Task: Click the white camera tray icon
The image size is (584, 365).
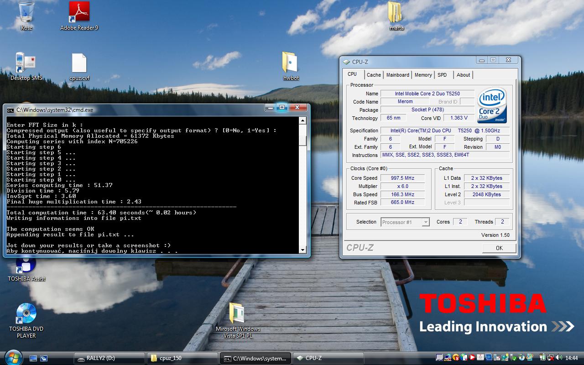Action: [x=480, y=358]
